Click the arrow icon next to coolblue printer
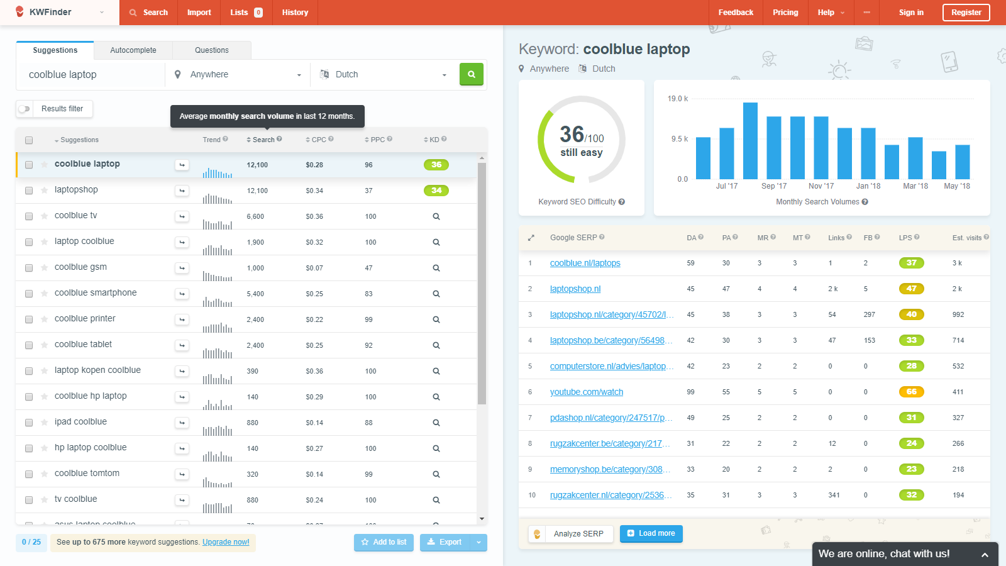Image resolution: width=1006 pixels, height=566 pixels. pos(182,319)
